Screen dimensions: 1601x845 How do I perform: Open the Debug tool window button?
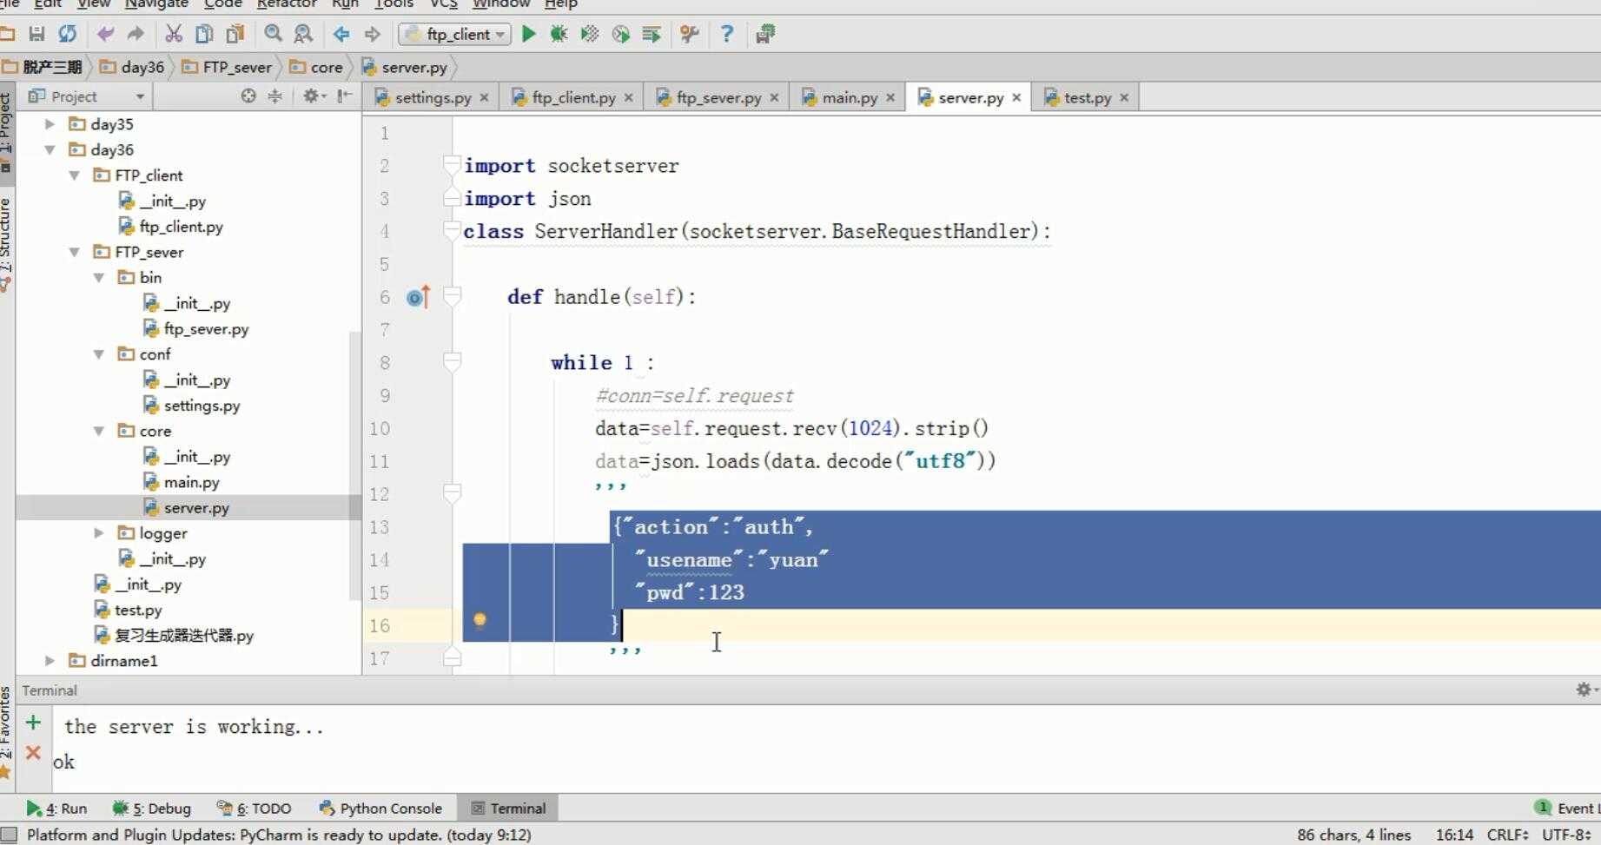pos(152,808)
